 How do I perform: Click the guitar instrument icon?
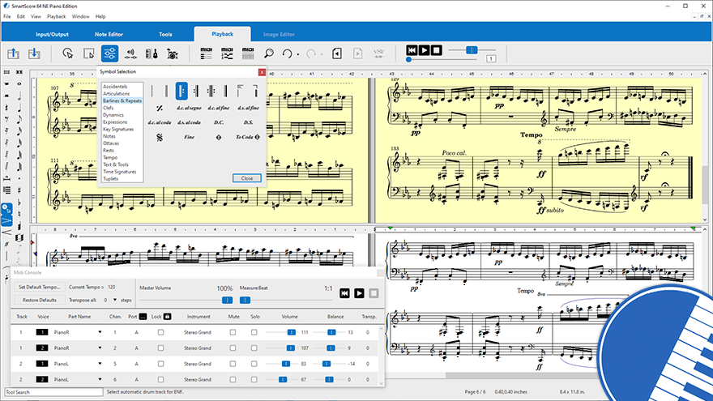click(152, 53)
